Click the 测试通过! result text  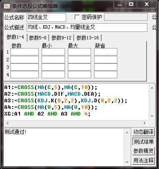point(15,132)
